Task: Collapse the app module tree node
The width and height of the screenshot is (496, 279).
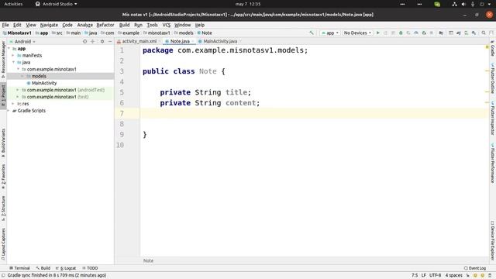Action: pos(9,48)
